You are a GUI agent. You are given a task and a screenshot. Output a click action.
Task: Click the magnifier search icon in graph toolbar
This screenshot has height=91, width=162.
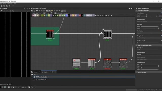tap(42, 11)
